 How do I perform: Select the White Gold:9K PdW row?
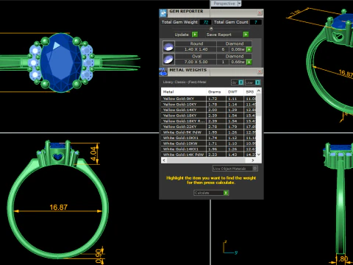208,132
